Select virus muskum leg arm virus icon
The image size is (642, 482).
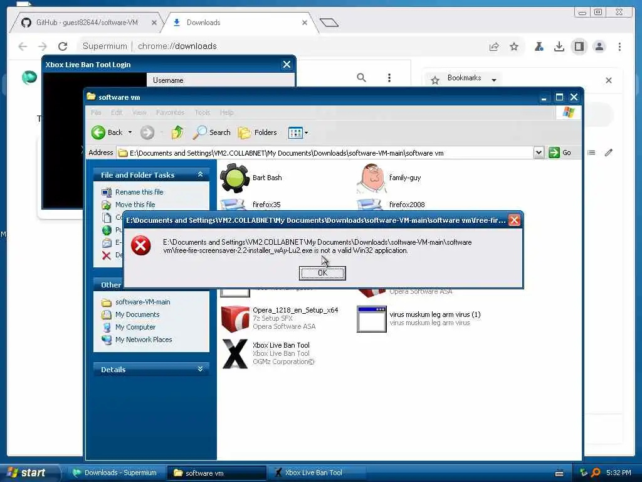click(371, 318)
